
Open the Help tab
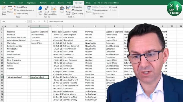[x=88, y=3]
